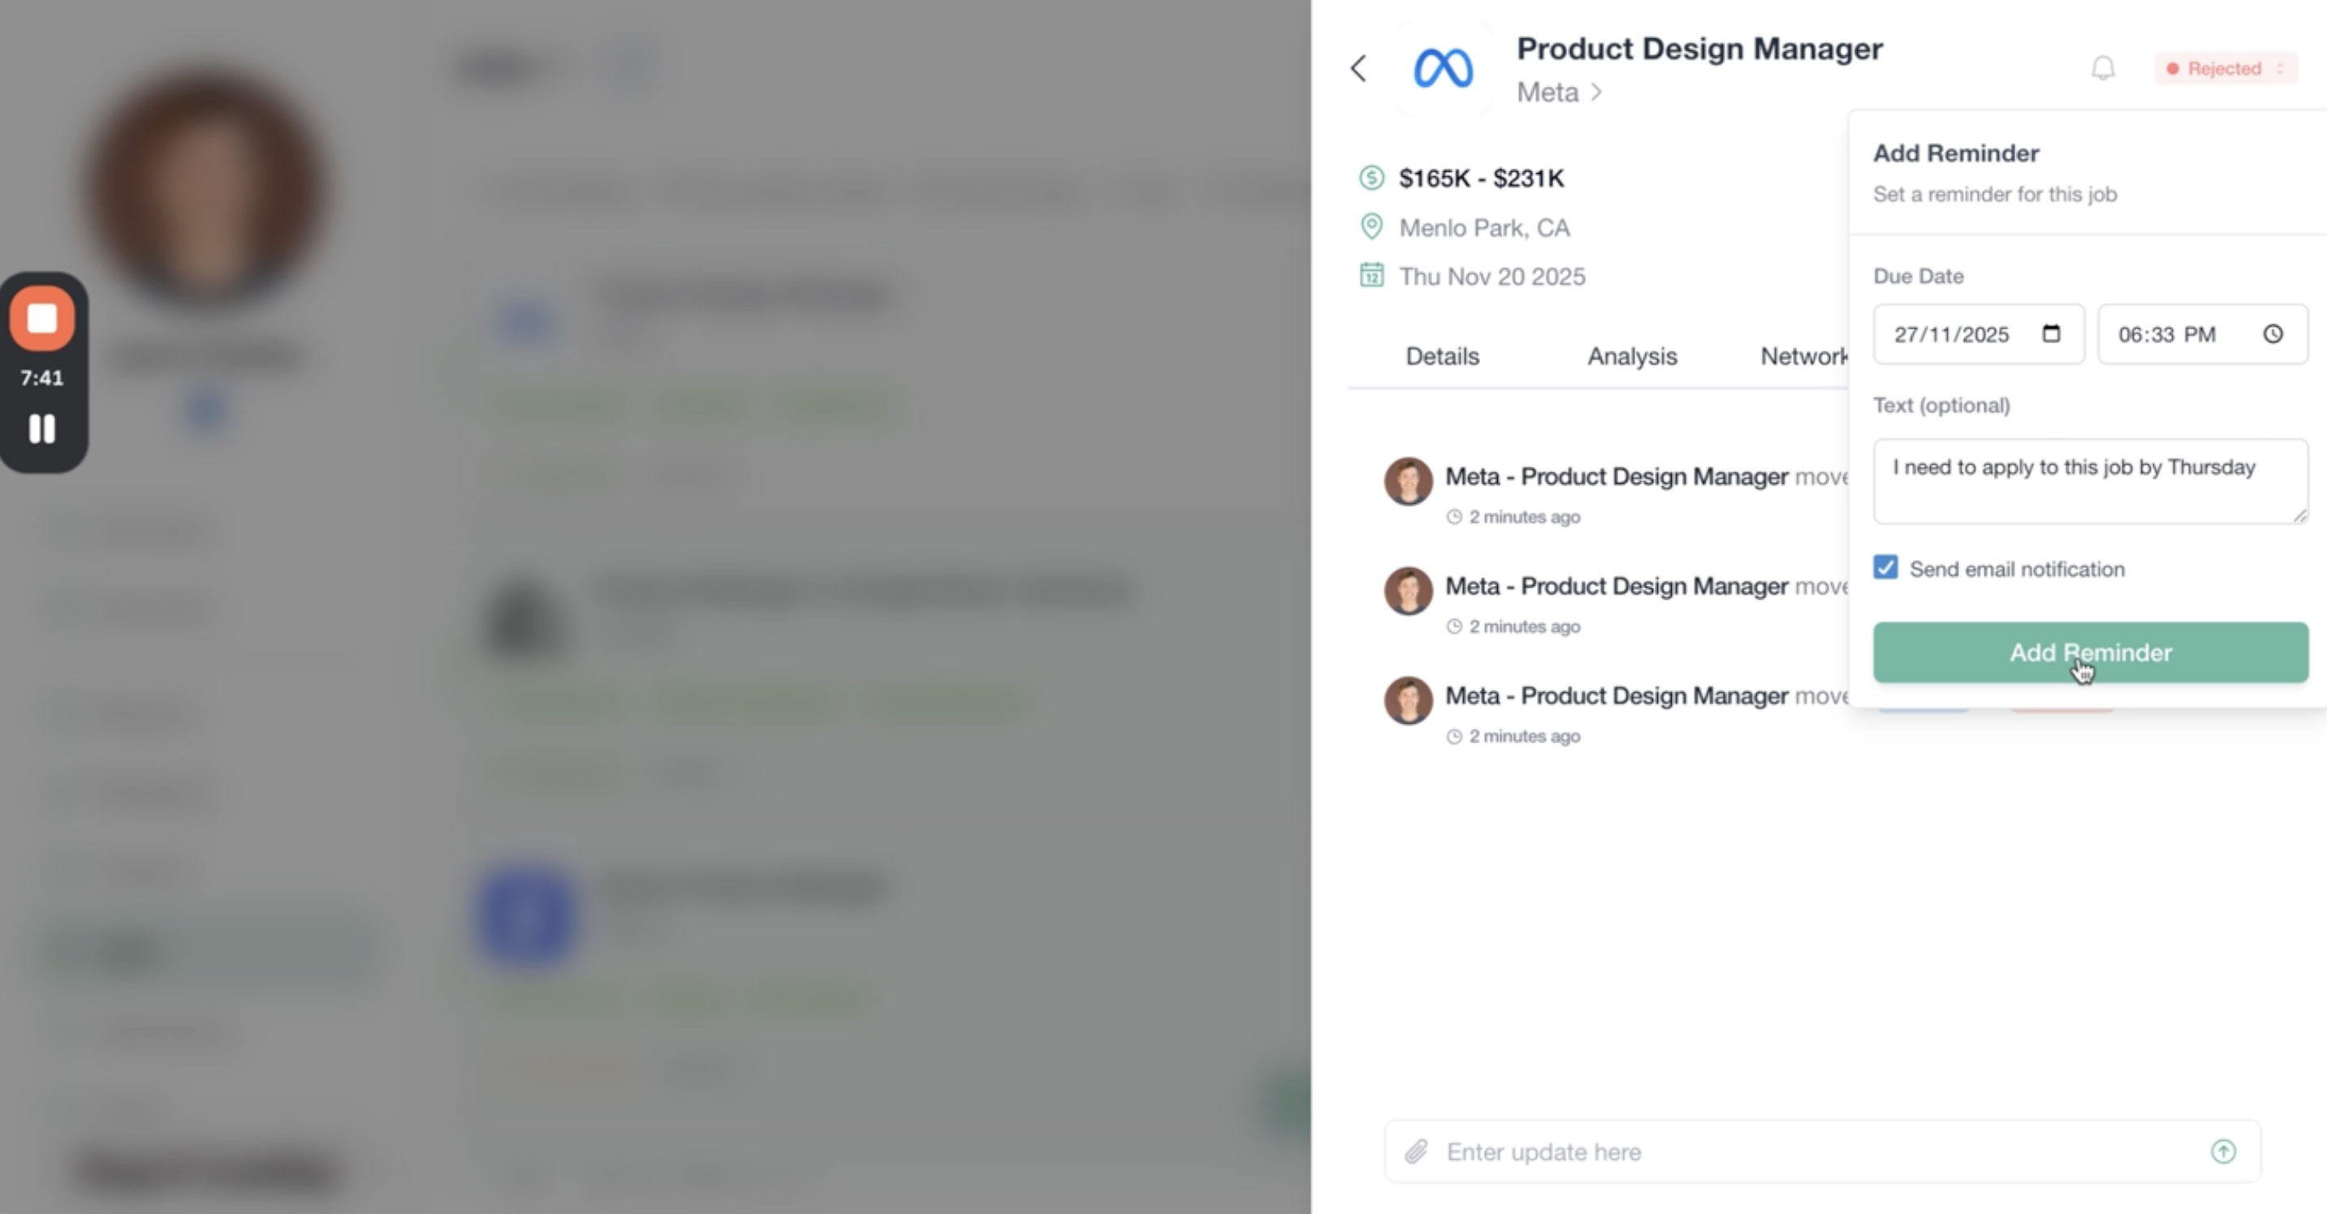2327x1214 pixels.
Task: Click the back arrow in job panel
Action: point(1358,69)
